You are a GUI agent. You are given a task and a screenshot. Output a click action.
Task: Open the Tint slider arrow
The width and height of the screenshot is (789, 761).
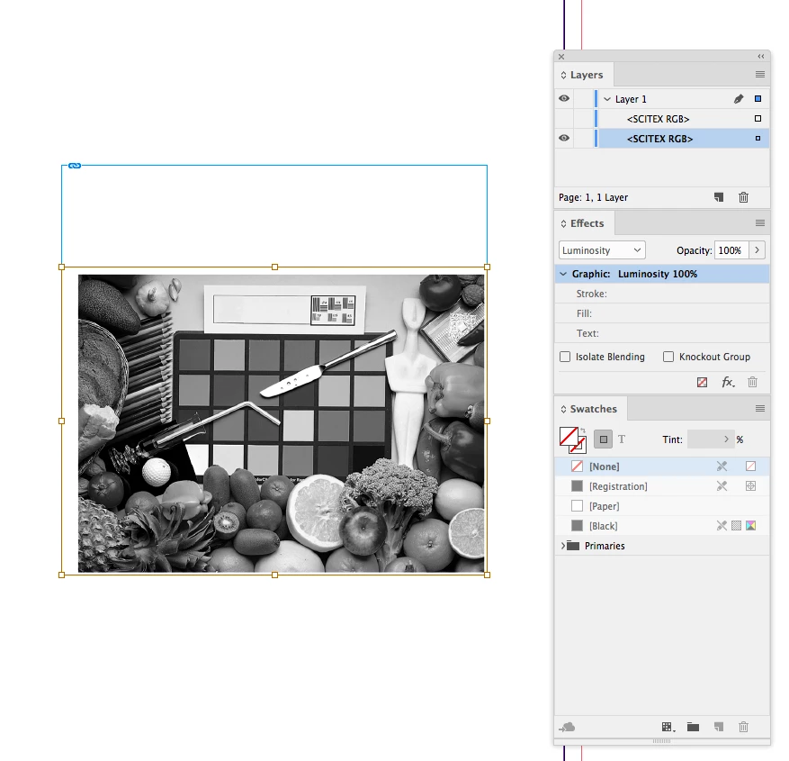(726, 439)
